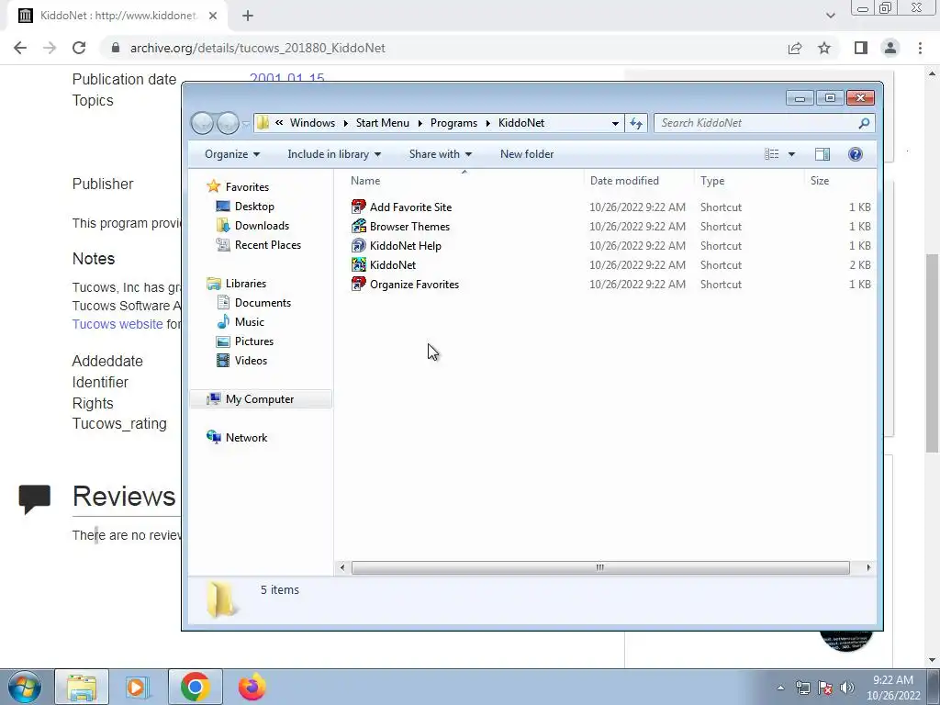
Task: Click the horizontal scrollbar right arrow
Action: [x=868, y=567]
